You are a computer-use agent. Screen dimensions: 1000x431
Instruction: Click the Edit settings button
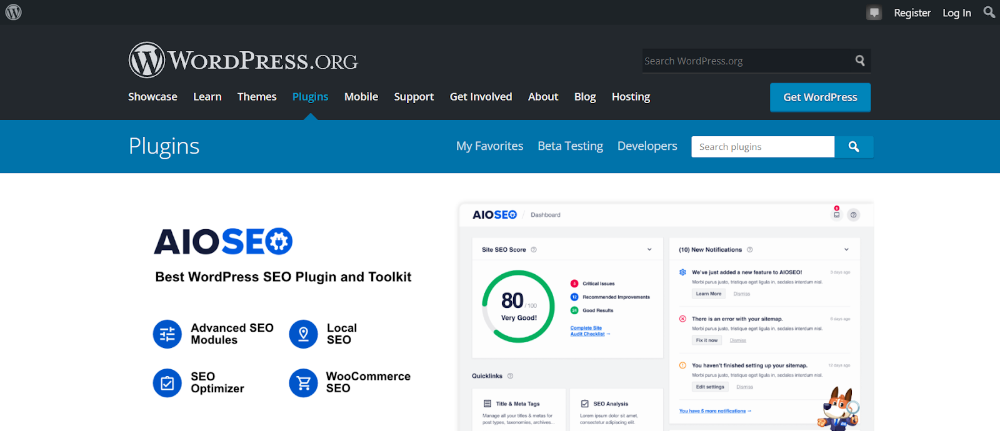710,387
